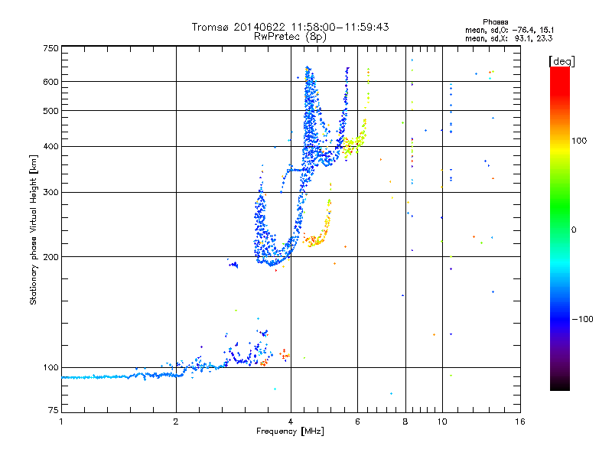Screen dimensions: 612x459
Task: Click the 'mean, sd,X: 93.1, 23.3' line
Action: pos(509,38)
